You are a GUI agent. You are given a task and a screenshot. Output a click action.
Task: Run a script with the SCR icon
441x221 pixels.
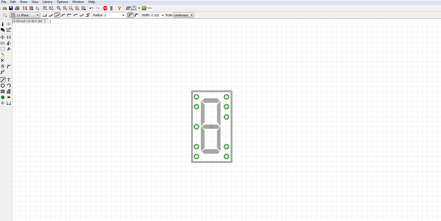45,8
